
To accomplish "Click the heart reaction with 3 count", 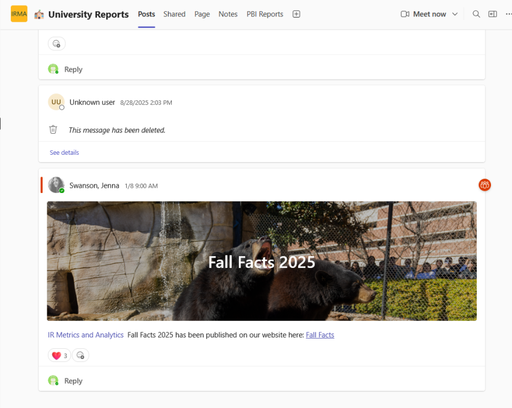I will [x=59, y=356].
